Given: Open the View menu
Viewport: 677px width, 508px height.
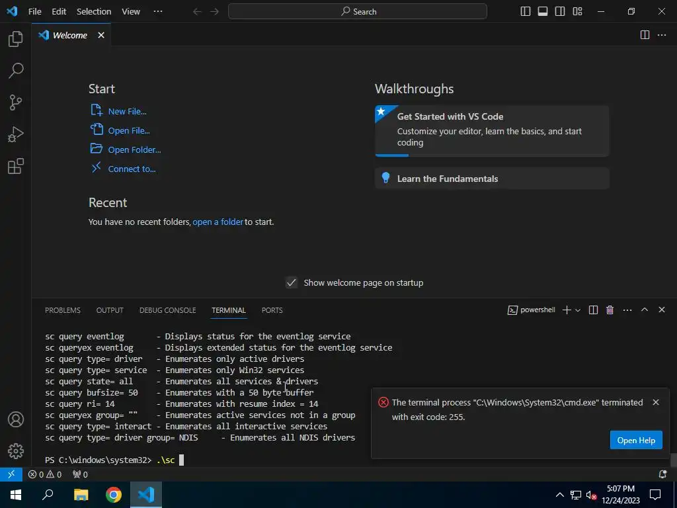Looking at the screenshot, I should (x=131, y=12).
